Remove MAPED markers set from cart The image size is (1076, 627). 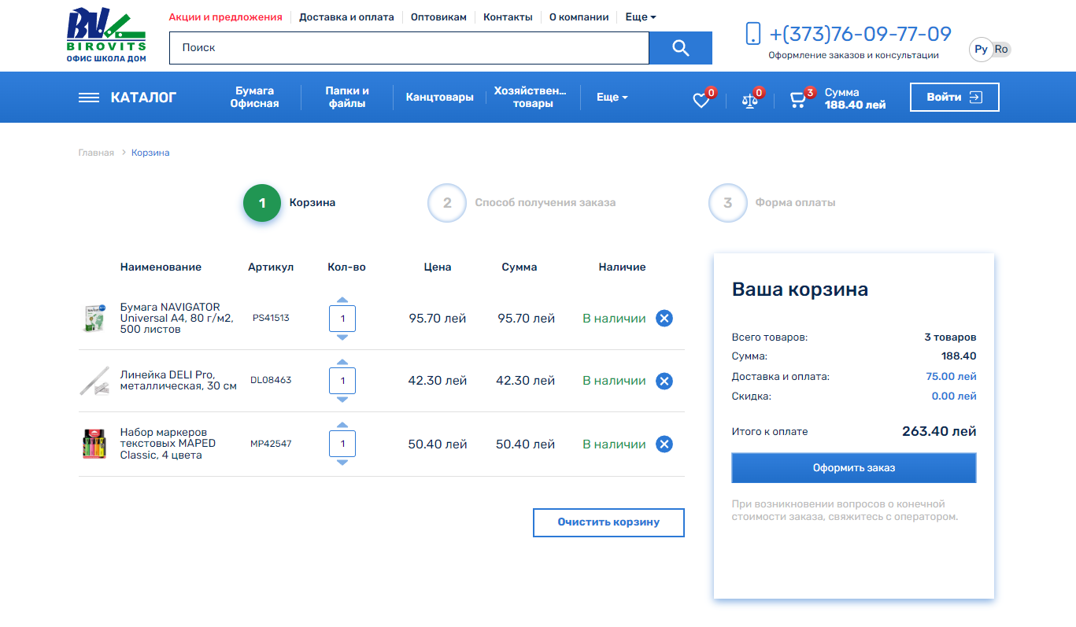pyautogui.click(x=664, y=444)
